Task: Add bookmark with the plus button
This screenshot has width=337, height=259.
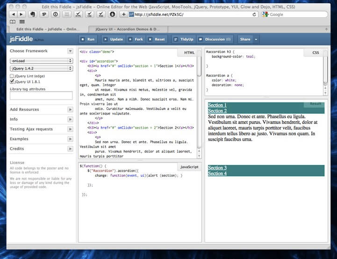Action: point(124,14)
